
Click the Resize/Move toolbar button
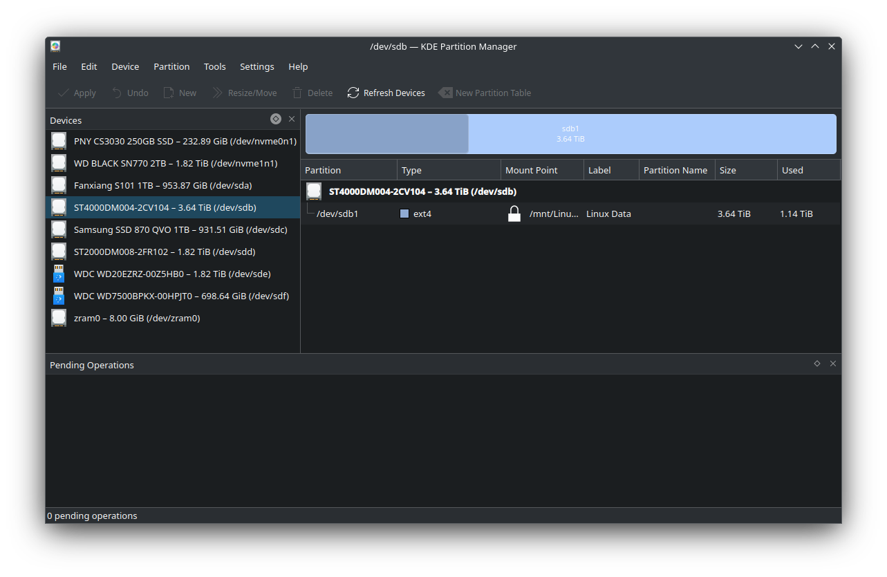click(244, 93)
